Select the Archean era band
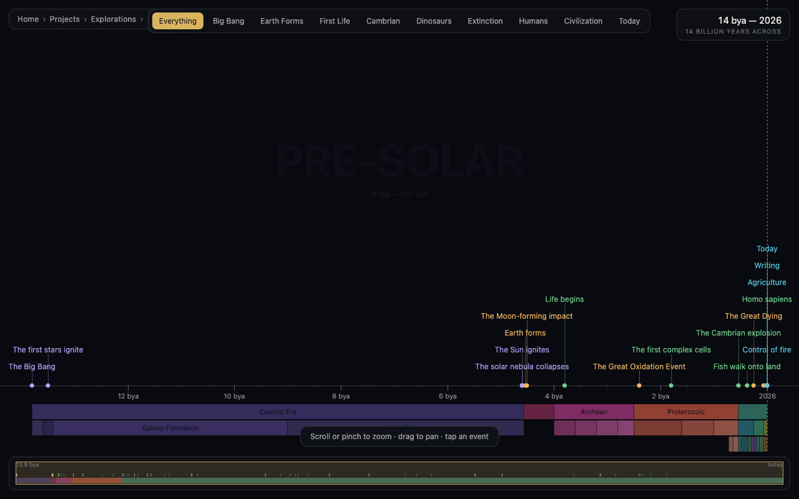 click(x=594, y=412)
